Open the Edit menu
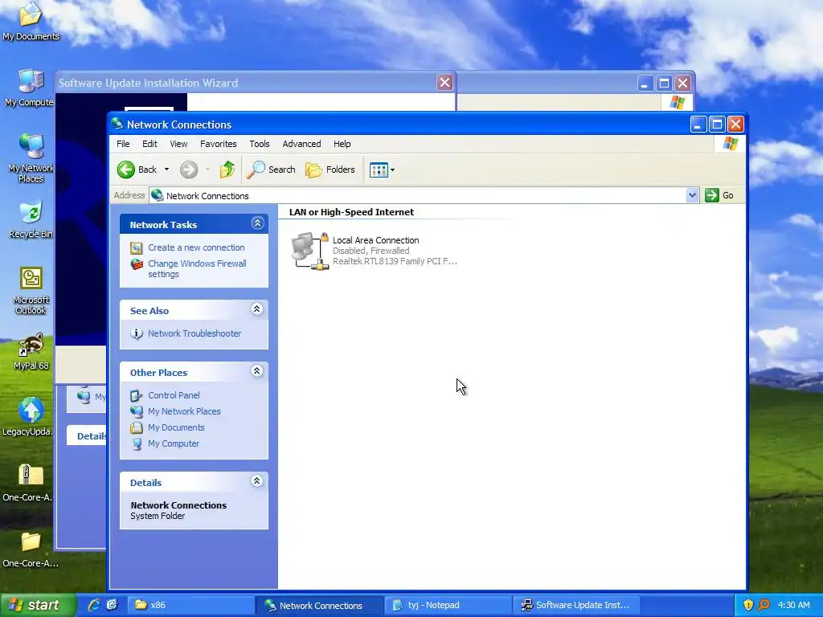Screen dimensions: 823x617 pyautogui.click(x=149, y=144)
